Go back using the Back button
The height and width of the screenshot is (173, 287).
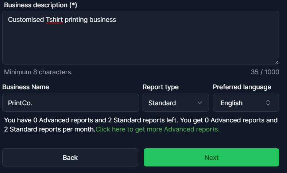70,157
